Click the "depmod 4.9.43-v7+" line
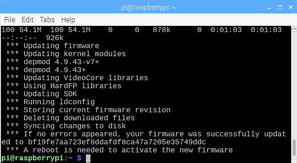The height and width of the screenshot is (163, 297). tap(53, 62)
